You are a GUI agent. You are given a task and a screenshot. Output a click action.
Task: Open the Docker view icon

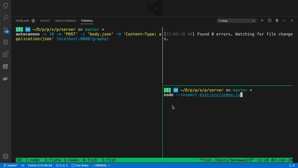pyautogui.click(x=6, y=78)
